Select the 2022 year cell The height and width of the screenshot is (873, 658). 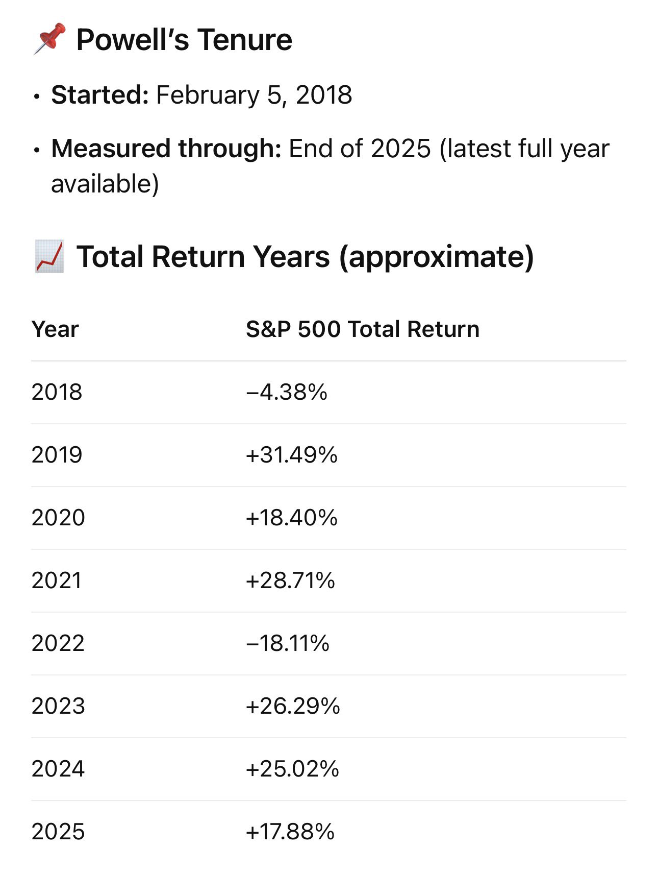click(58, 643)
